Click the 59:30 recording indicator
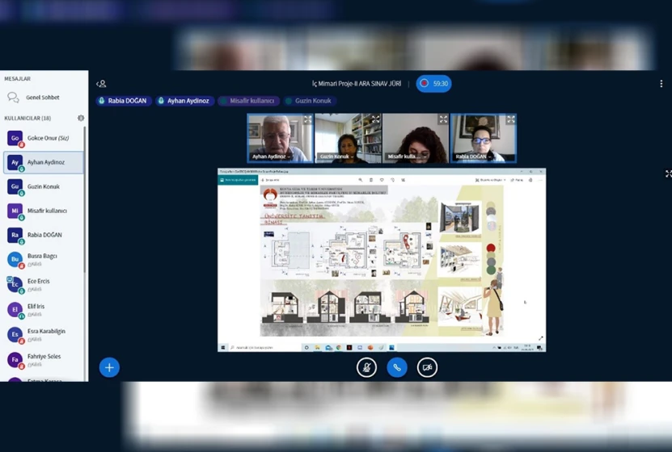This screenshot has width=672, height=452. coord(434,83)
